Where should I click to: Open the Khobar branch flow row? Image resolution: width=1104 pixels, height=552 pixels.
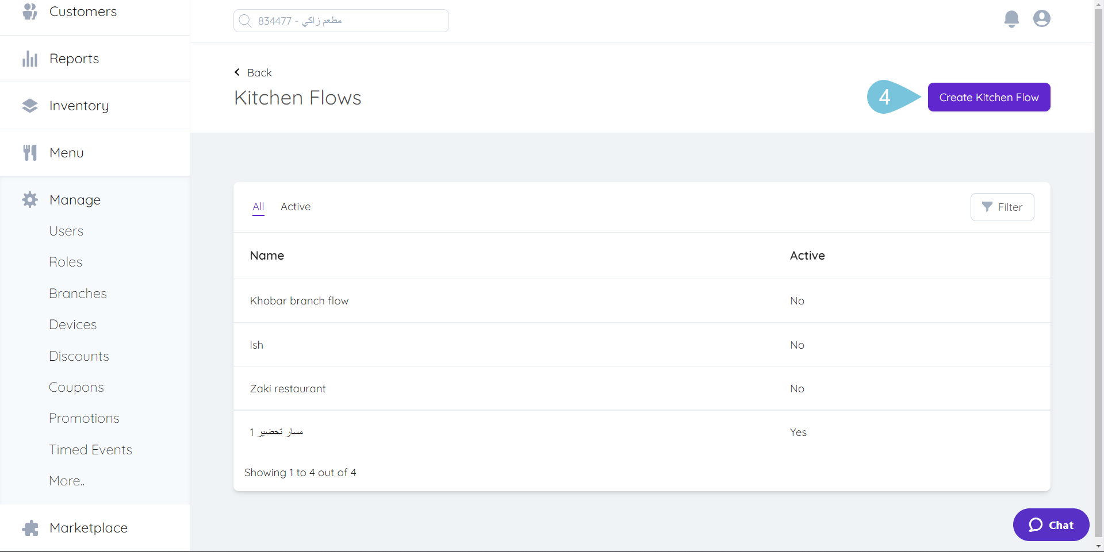coord(299,300)
